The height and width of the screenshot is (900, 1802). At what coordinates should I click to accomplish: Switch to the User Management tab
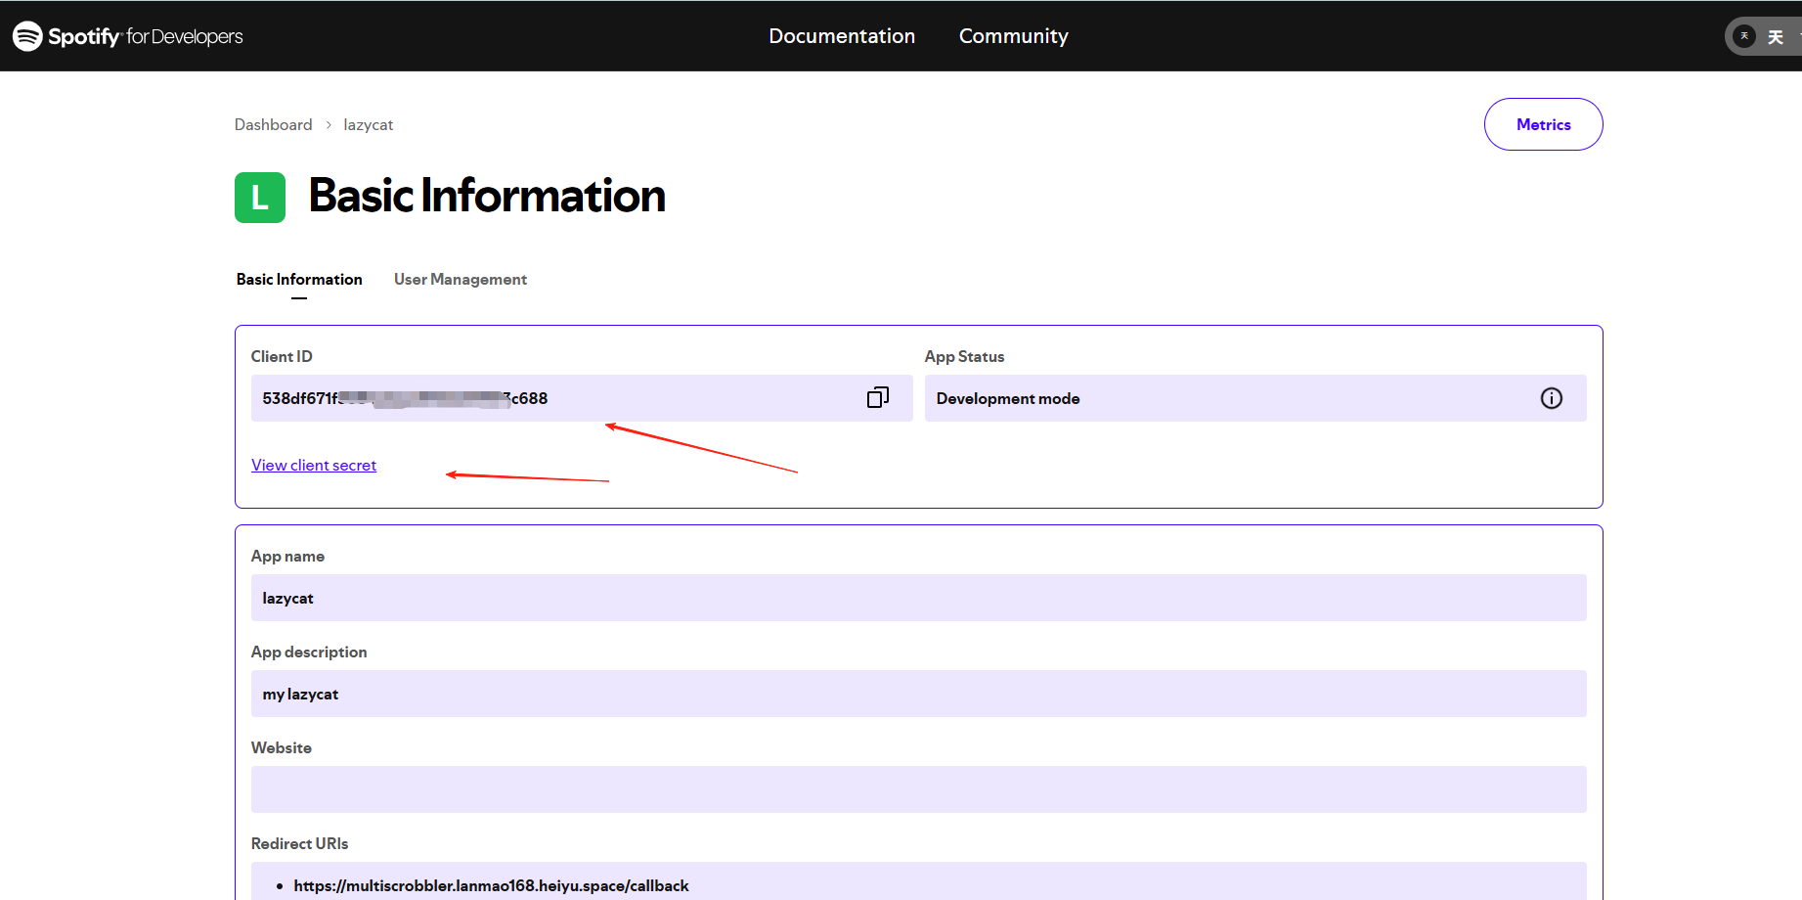pos(461,280)
